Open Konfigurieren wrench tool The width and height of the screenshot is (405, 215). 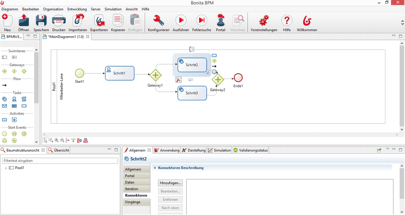158,20
